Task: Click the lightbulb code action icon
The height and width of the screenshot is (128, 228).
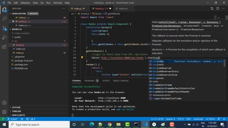Action: pos(82,58)
